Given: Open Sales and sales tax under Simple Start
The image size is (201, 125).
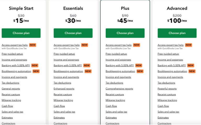Looking at the screenshot, I should pos(13,112).
